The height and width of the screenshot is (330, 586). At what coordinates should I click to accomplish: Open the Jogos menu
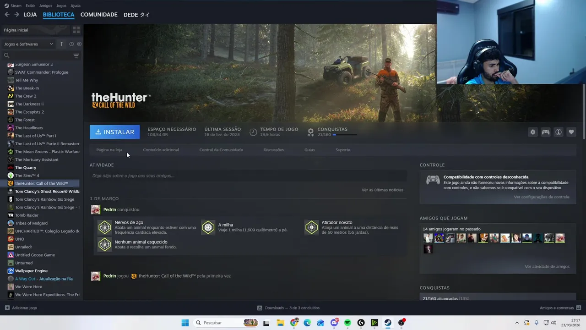[x=61, y=5]
